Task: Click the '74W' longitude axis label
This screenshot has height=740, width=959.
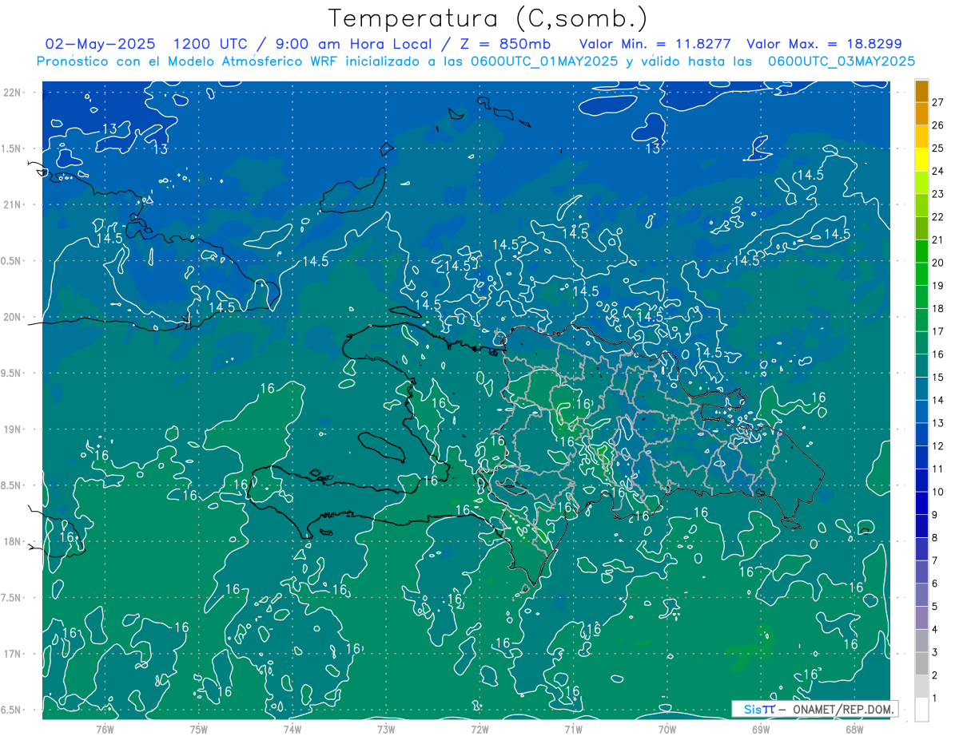Action: click(292, 729)
